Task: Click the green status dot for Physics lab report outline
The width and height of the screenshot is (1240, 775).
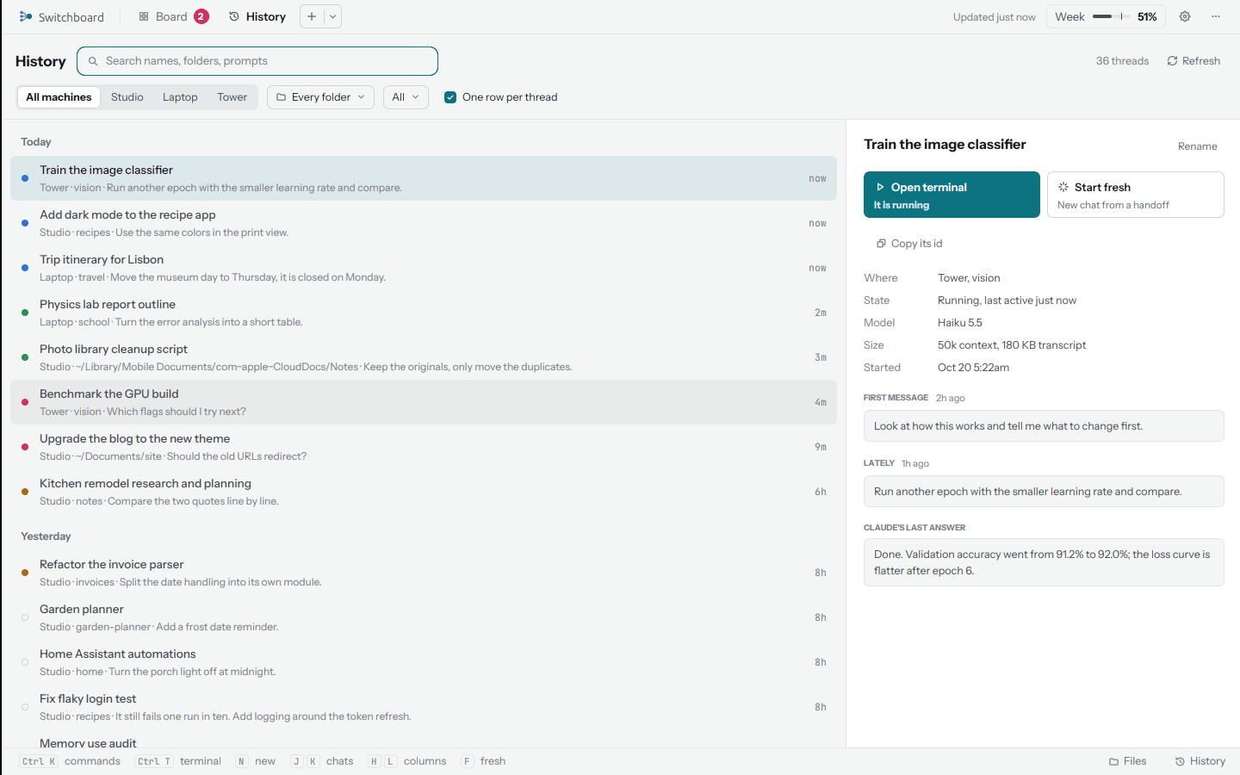Action: click(25, 313)
